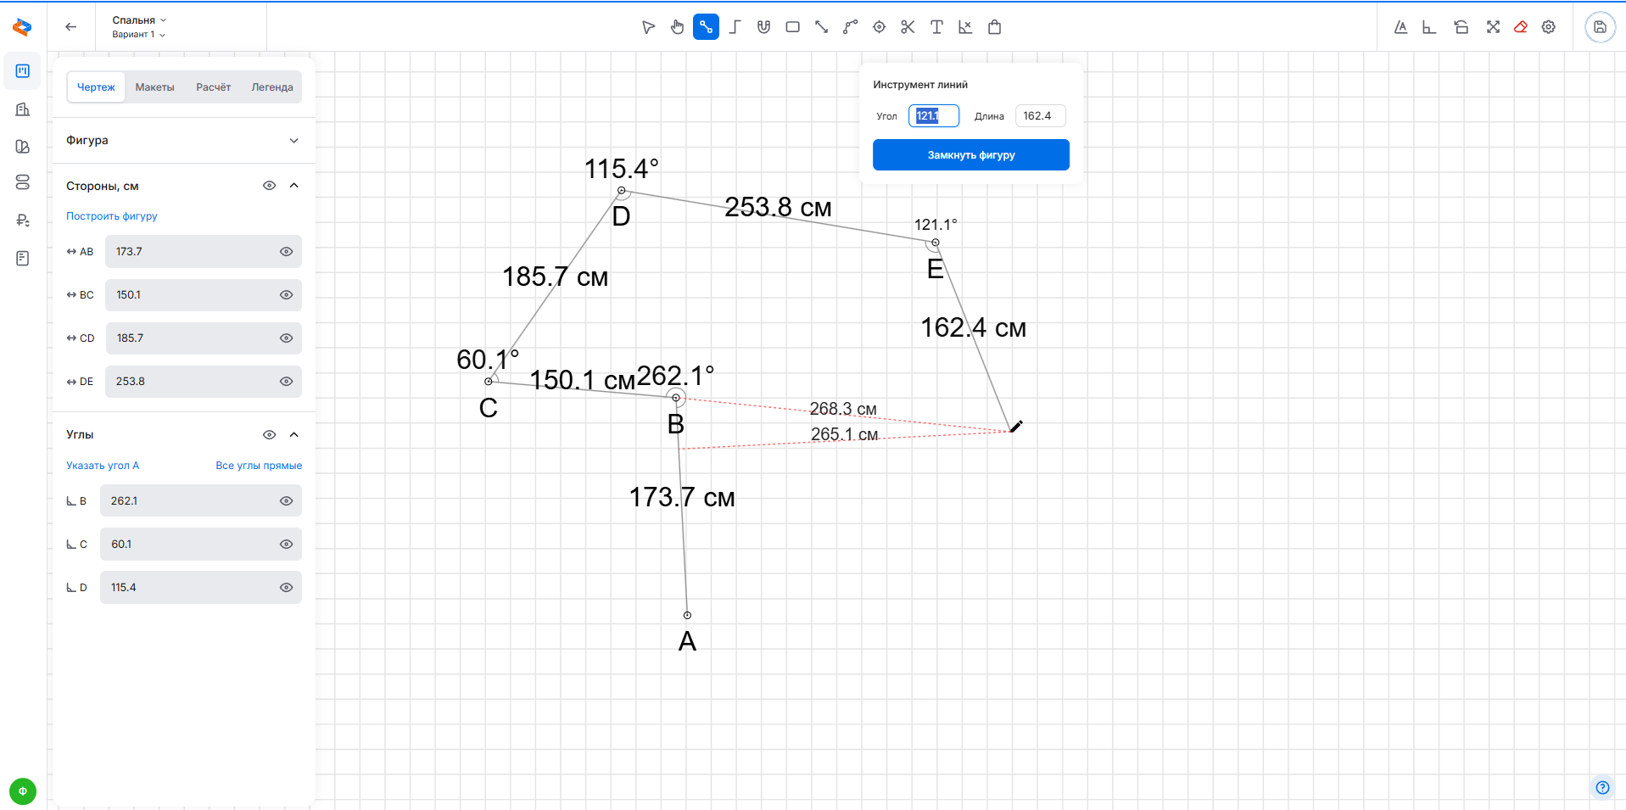This screenshot has height=810, width=1626.
Task: Click the red eraser icon
Action: [x=1520, y=27]
